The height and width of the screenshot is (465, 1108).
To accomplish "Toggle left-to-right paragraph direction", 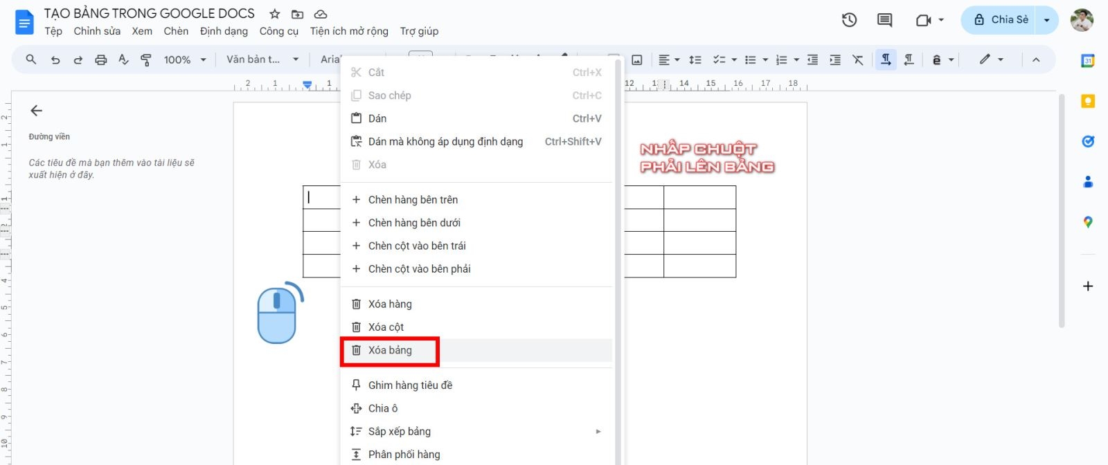I will [x=886, y=60].
